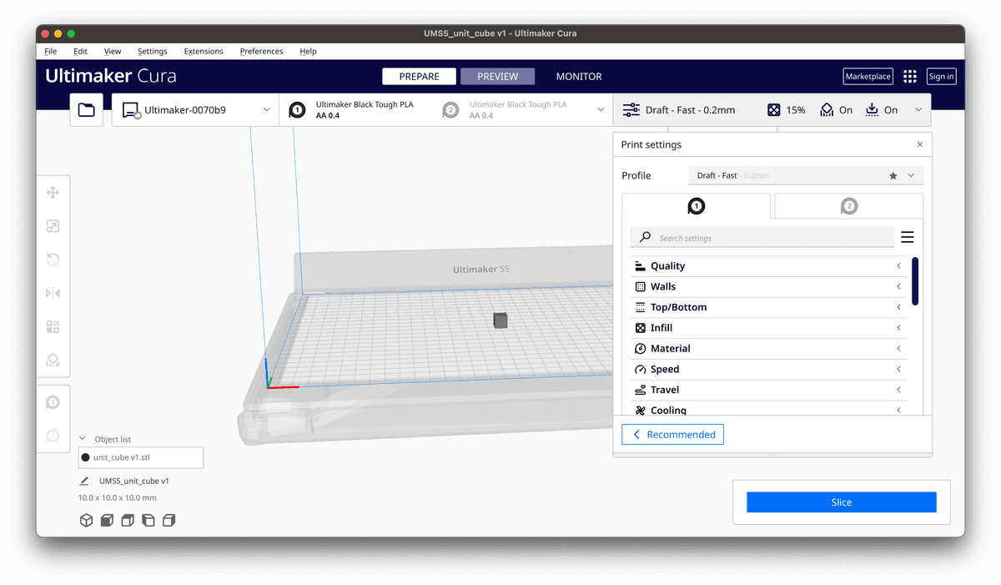Select unit_cube v1.stl in object list
The width and height of the screenshot is (1001, 585).
click(141, 457)
